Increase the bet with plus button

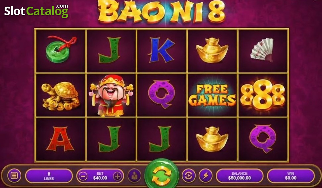coord(117,176)
